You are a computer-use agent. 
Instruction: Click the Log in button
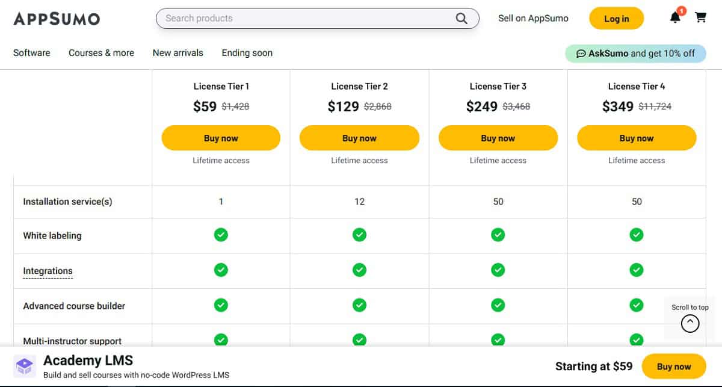pyautogui.click(x=616, y=19)
